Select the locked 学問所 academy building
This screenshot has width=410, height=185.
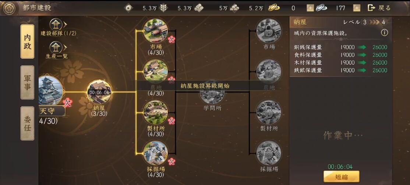212,94
